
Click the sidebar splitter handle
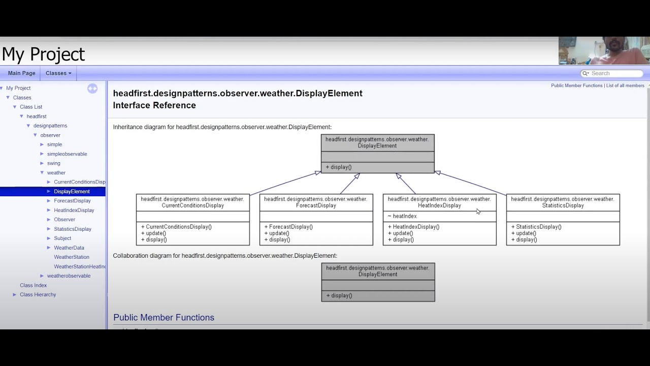pos(107,205)
